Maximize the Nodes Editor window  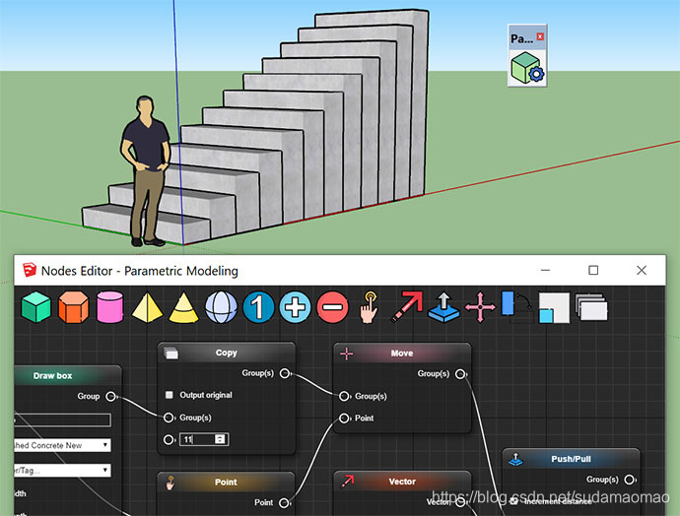coord(593,271)
